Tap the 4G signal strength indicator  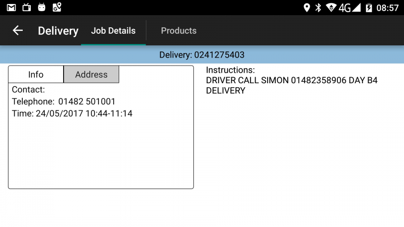point(349,8)
